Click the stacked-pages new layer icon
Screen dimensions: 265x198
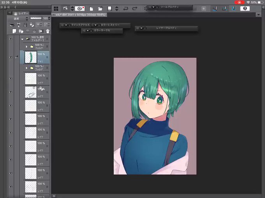tap(21, 31)
